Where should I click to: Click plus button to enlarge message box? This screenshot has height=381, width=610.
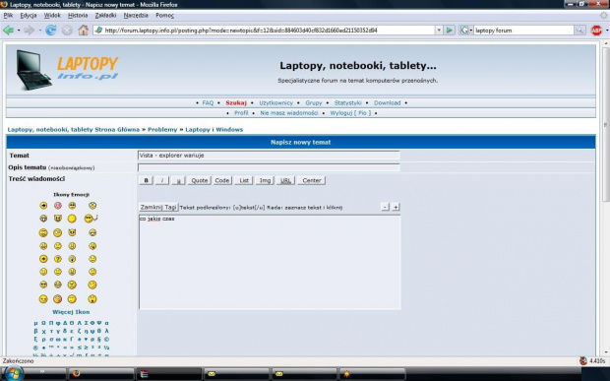click(x=396, y=207)
